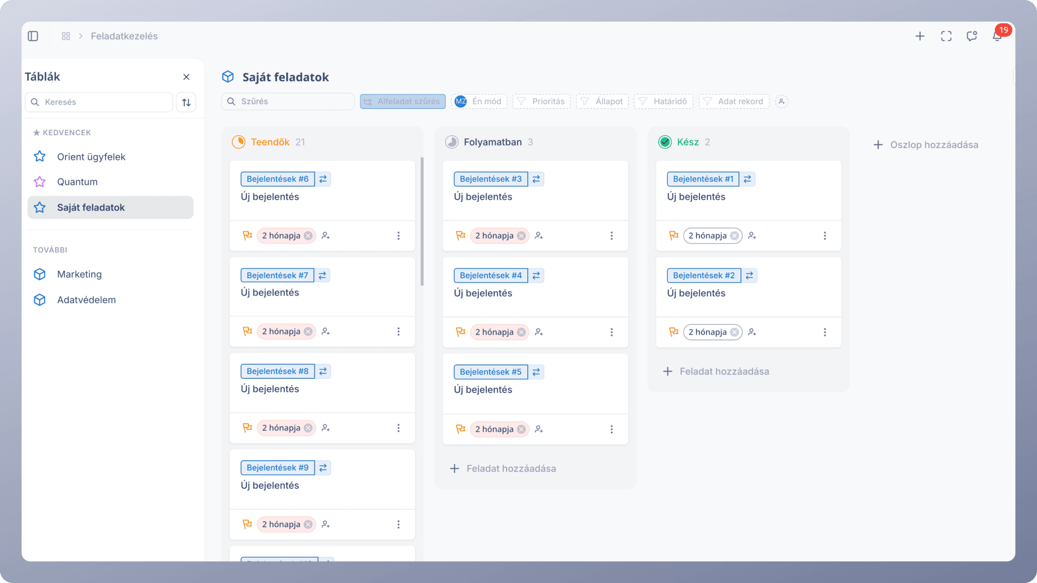Image resolution: width=1037 pixels, height=583 pixels.
Task: Open Bejelentések #6 record tag
Action: click(x=277, y=179)
